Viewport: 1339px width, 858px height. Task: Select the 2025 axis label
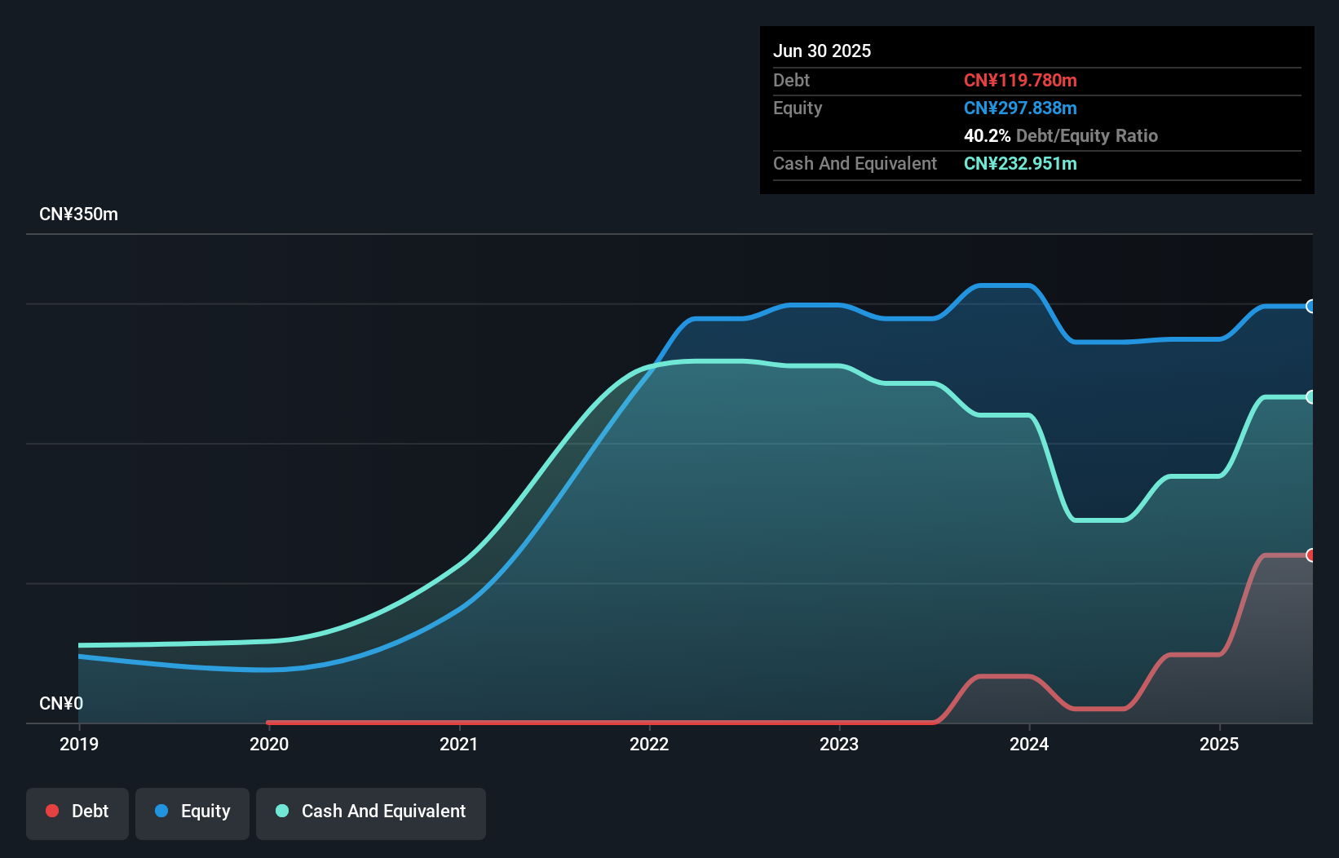point(1219,744)
